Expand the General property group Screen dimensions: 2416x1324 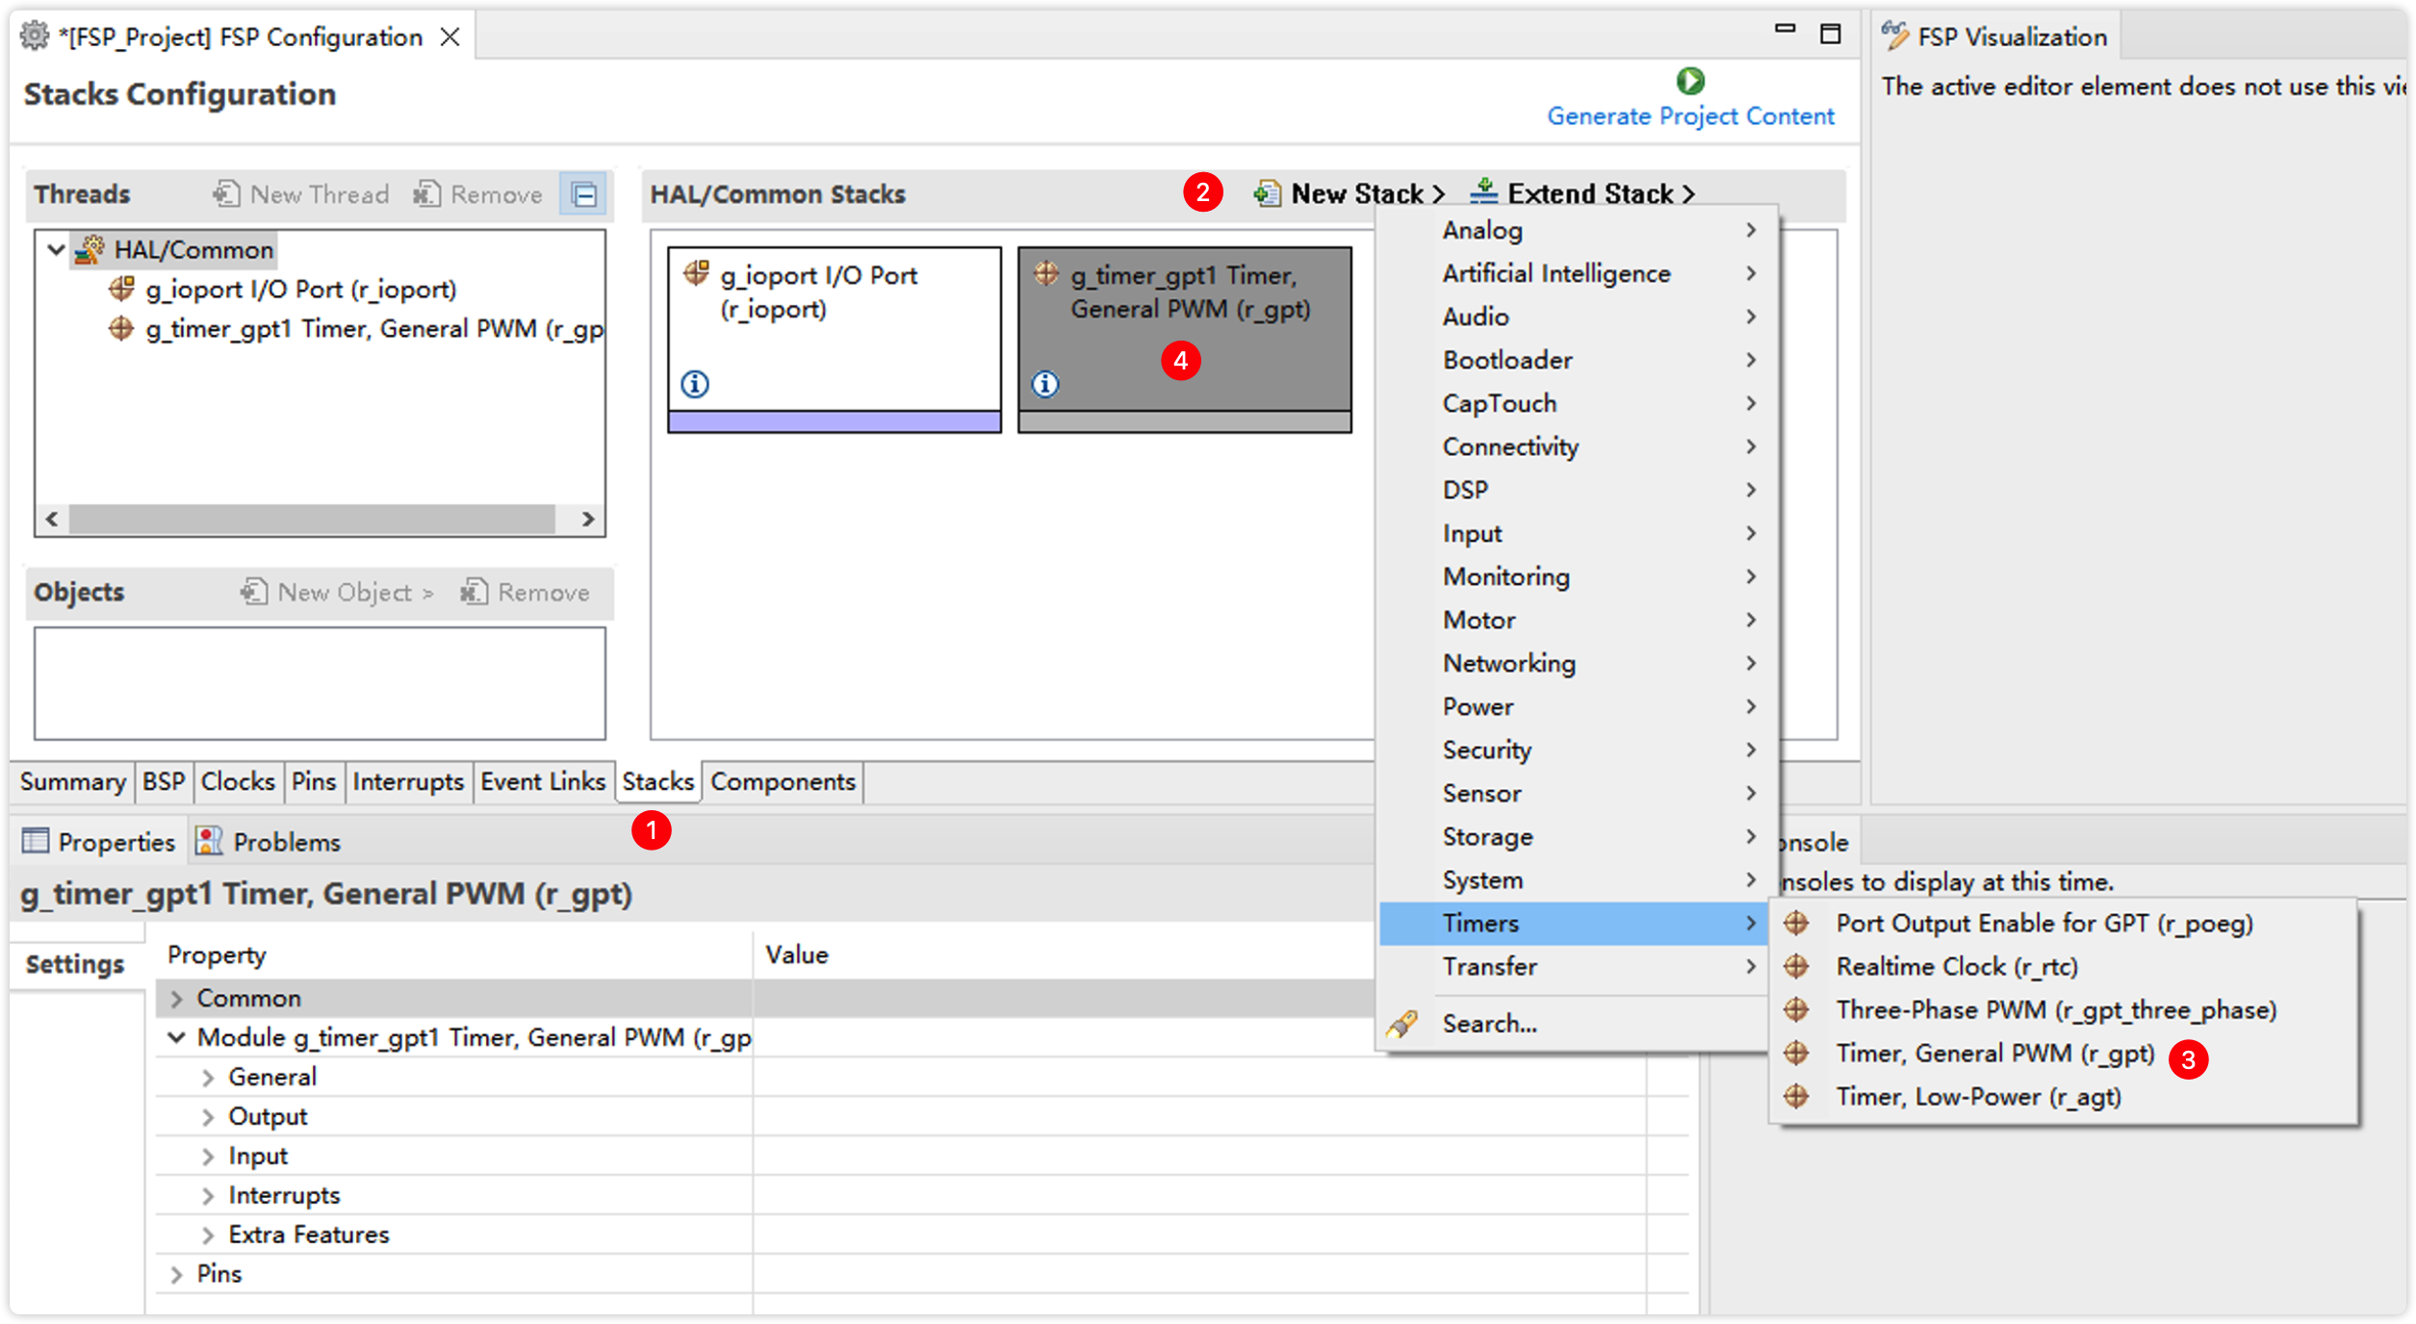coord(207,1078)
